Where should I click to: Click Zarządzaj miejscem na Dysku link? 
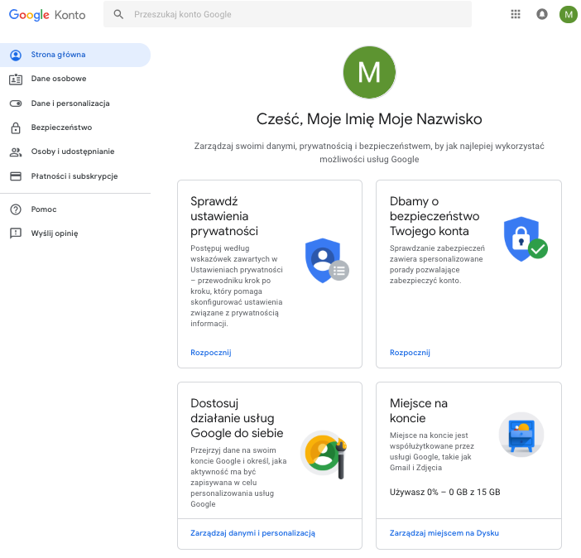[444, 533]
